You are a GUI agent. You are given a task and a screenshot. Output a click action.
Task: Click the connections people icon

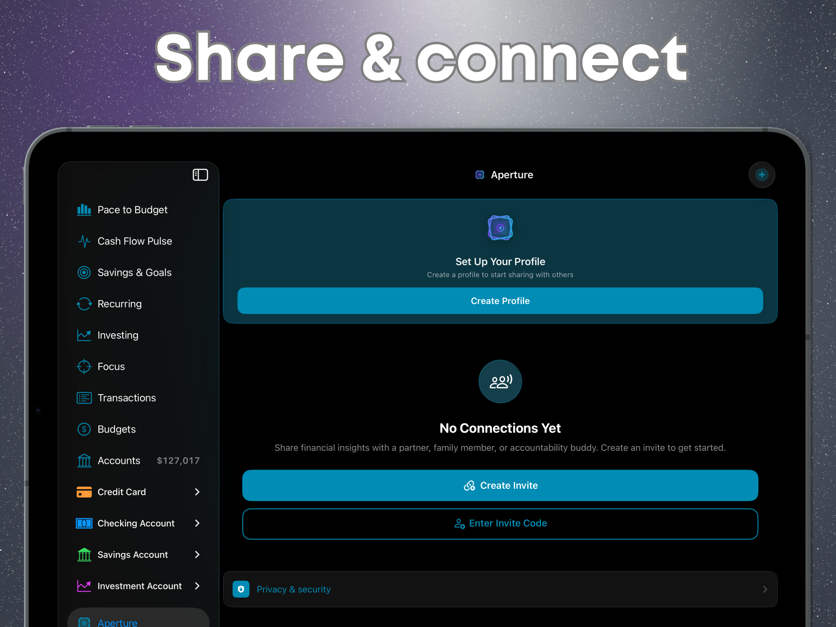tap(500, 382)
